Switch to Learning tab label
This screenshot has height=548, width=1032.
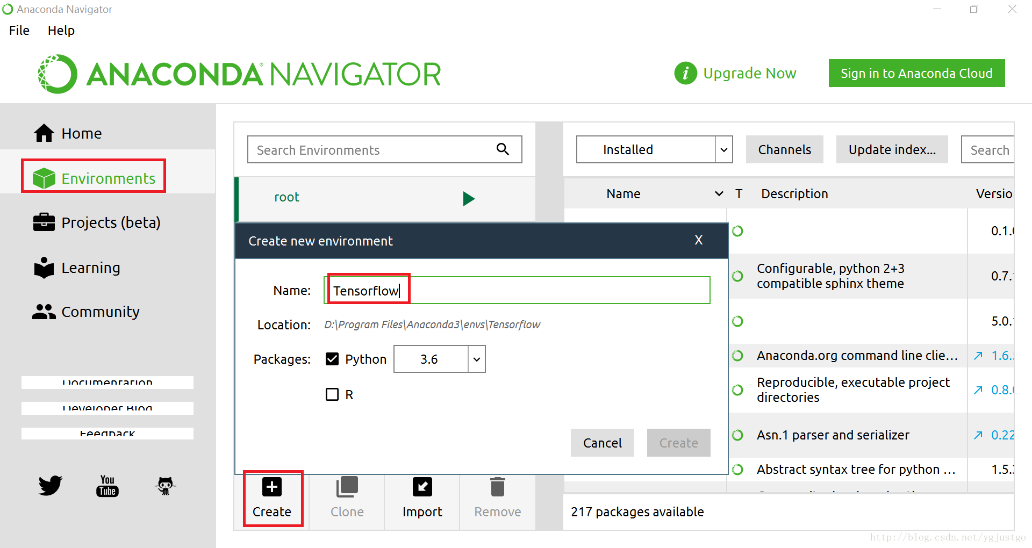tap(91, 268)
